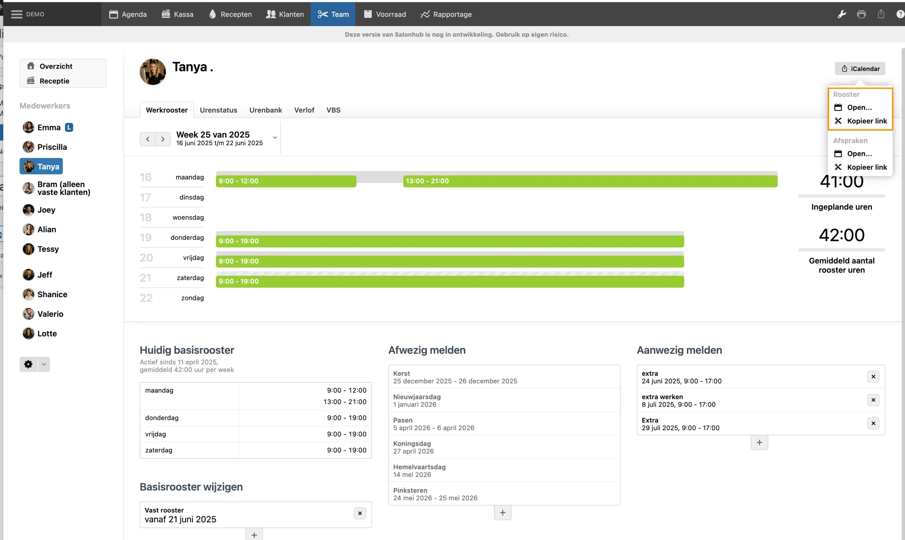The image size is (905, 540).
Task: Add new presence with plus under Aanwezig melden
Action: tap(759, 442)
